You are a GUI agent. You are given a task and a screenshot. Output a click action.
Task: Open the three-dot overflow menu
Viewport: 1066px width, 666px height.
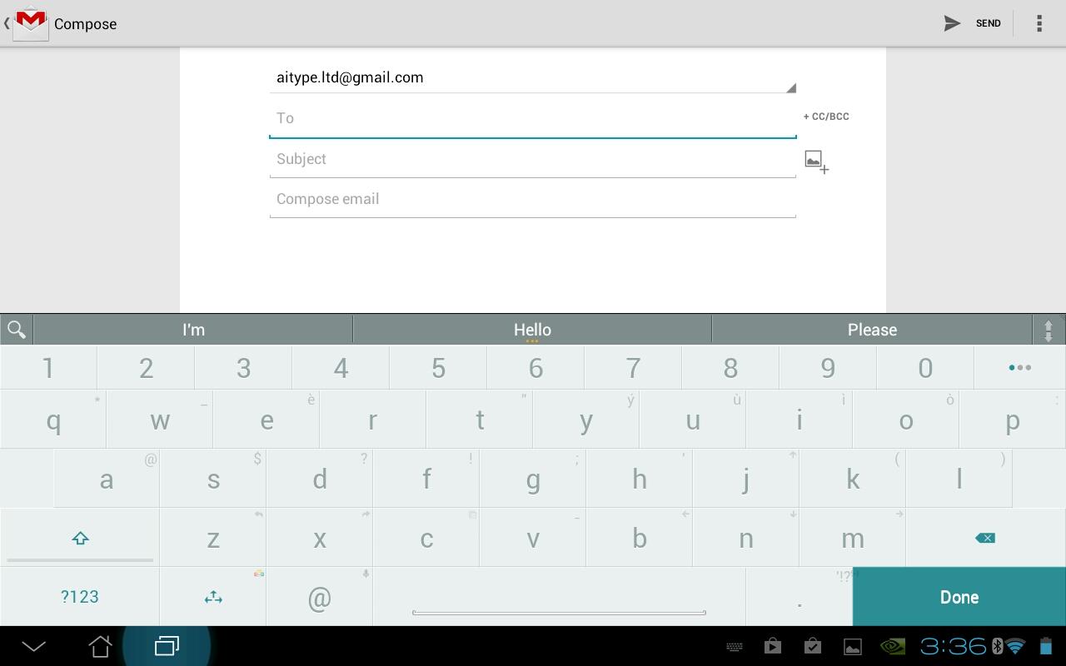(1039, 23)
